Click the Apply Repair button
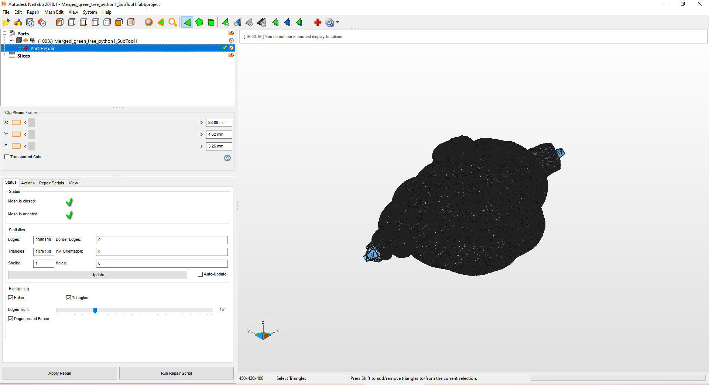The image size is (709, 385). [x=60, y=373]
